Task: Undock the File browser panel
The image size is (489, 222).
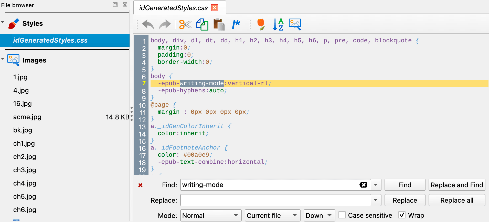Action: [115, 5]
